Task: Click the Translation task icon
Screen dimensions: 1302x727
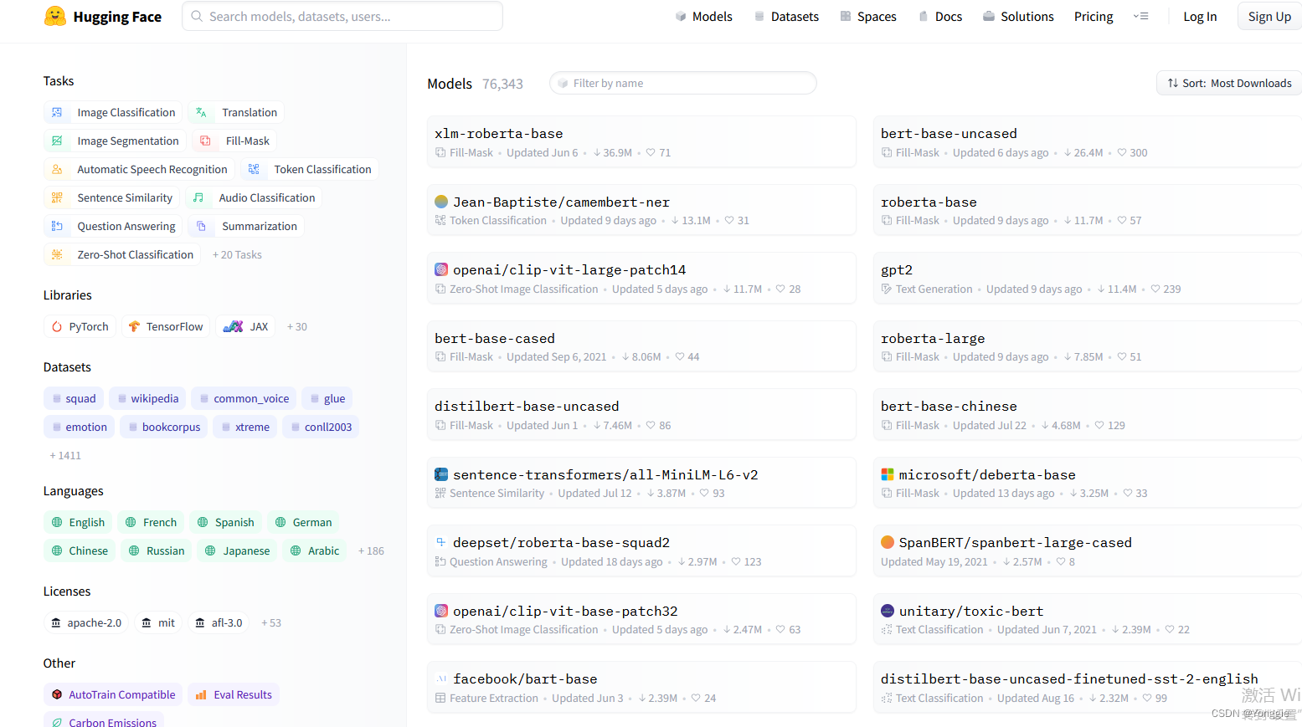Action: tap(201, 112)
